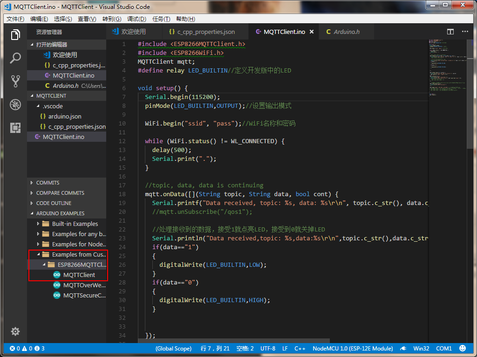This screenshot has height=357, width=477.
Task: Click the (Global Scope) status item
Action: coord(173,348)
